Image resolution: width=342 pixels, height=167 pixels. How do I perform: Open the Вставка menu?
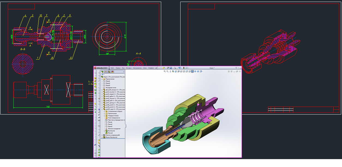pyautogui.click(x=129, y=68)
